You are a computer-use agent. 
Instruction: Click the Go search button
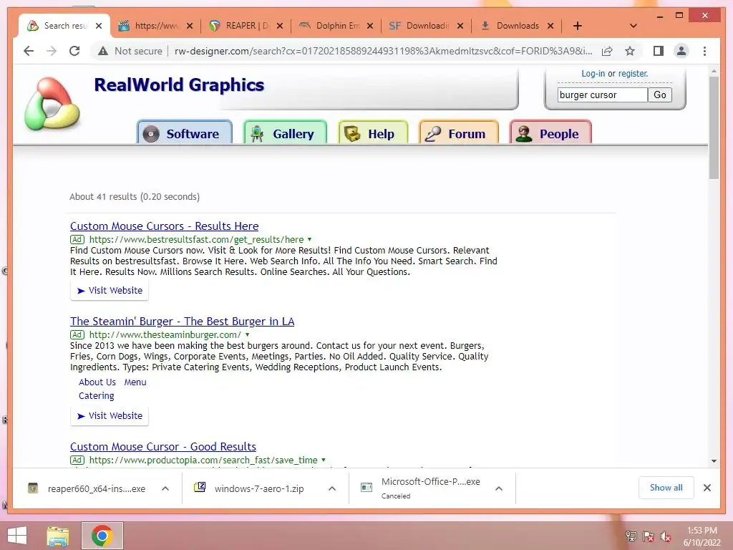click(x=659, y=95)
